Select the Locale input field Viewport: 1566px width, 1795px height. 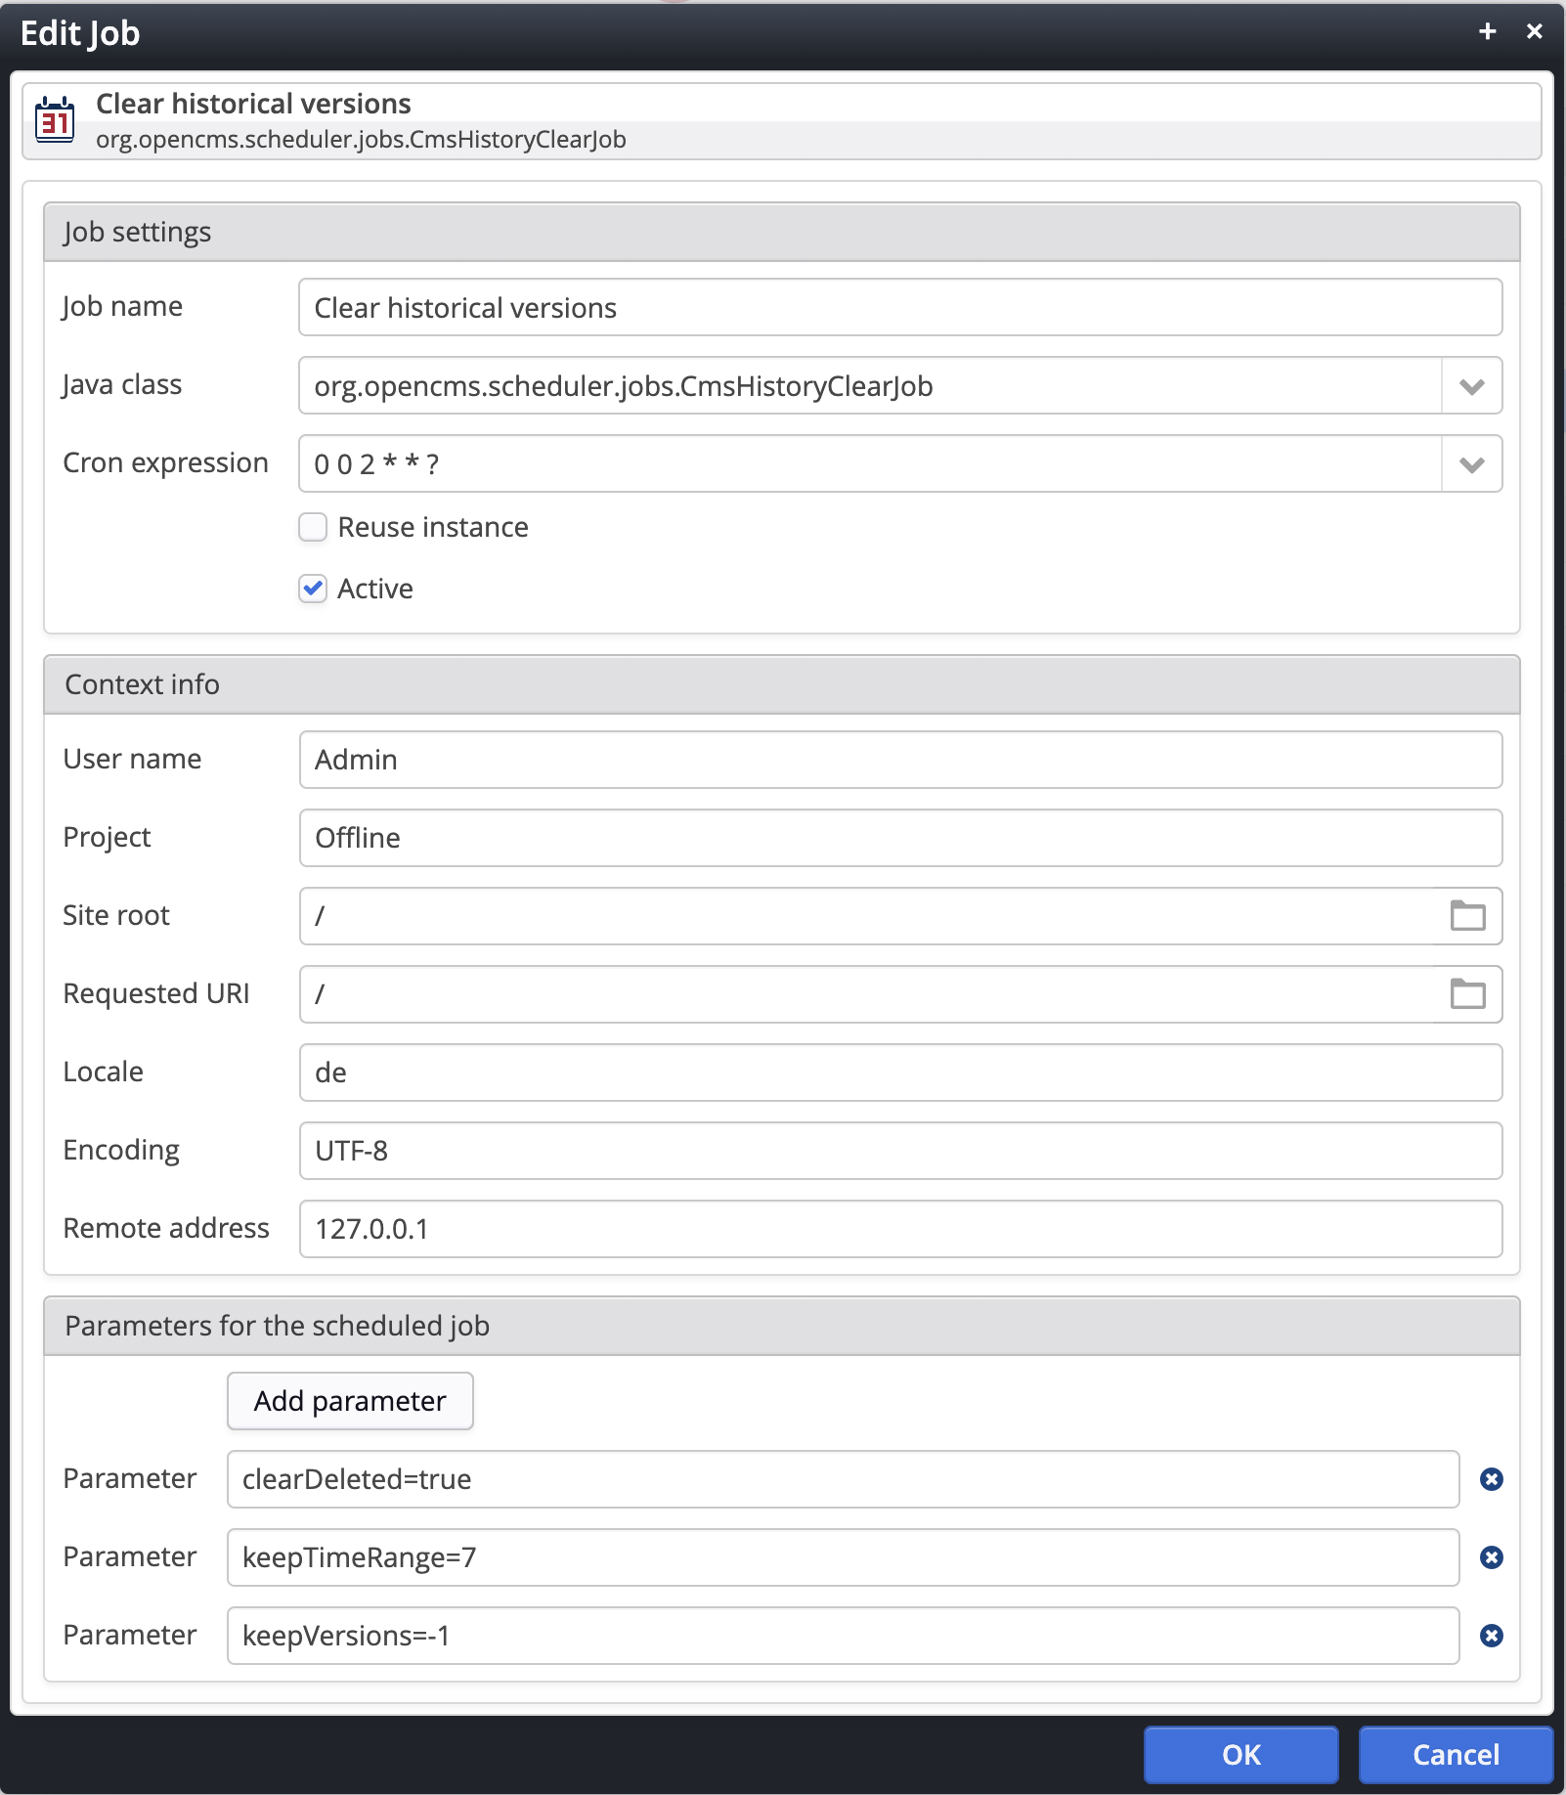point(899,1073)
